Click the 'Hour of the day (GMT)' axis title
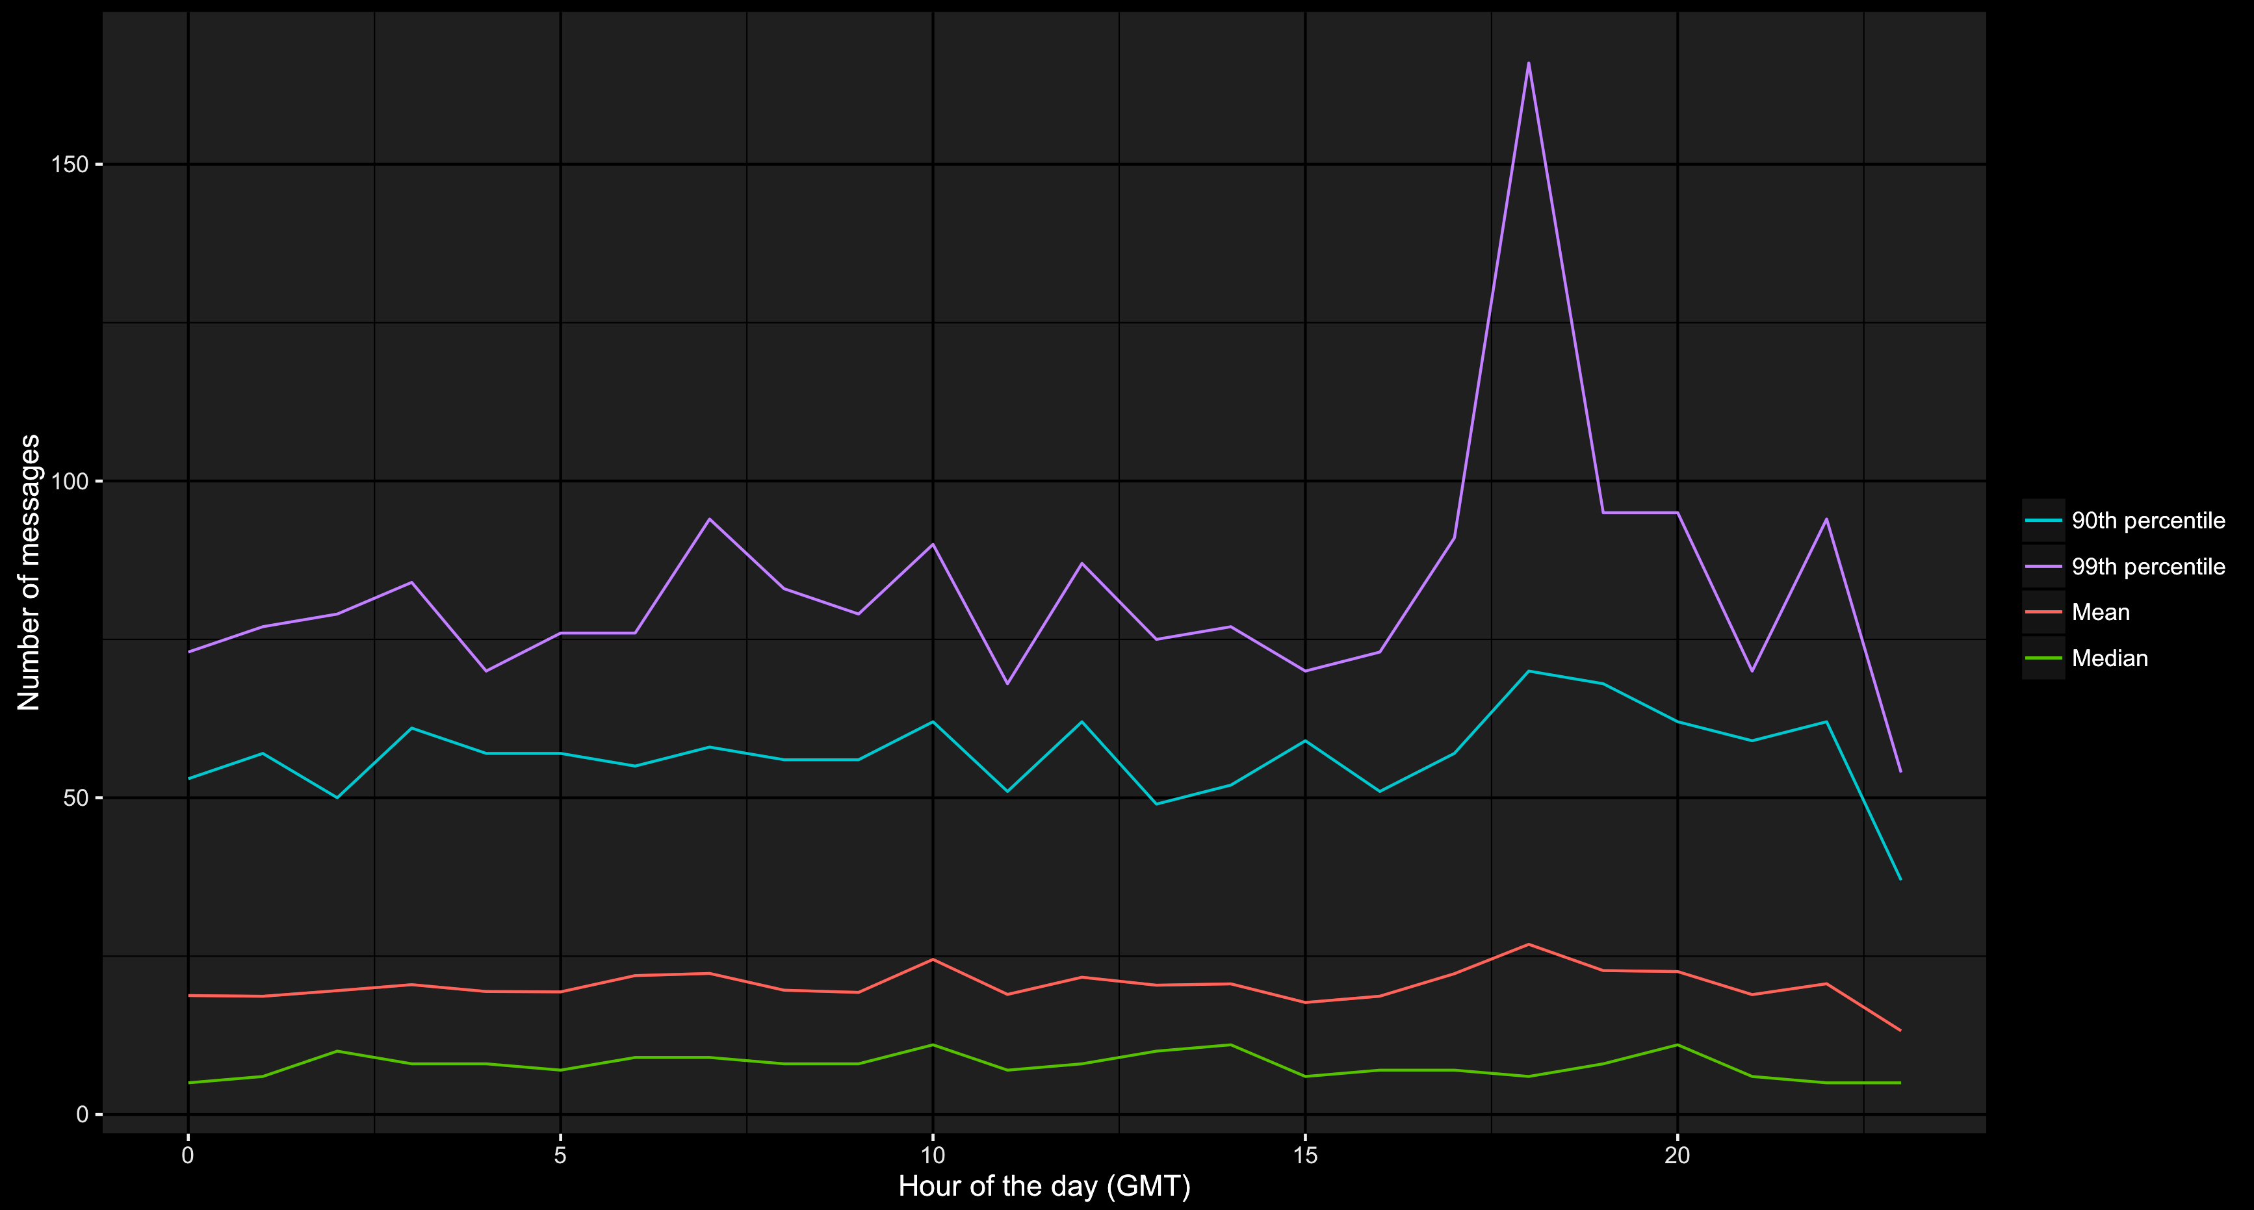 click(x=1044, y=1185)
